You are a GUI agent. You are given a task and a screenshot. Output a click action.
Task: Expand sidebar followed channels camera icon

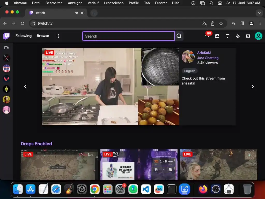[x=6, y=48]
